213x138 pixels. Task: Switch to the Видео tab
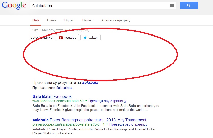[69, 20]
